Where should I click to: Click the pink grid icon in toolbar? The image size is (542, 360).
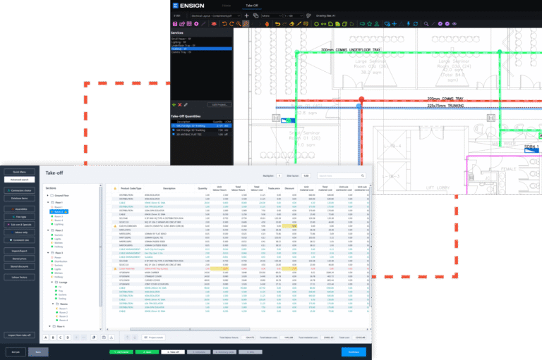188,24
